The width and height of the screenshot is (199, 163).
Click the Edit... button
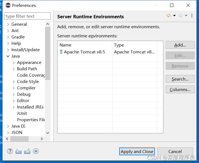(x=180, y=55)
